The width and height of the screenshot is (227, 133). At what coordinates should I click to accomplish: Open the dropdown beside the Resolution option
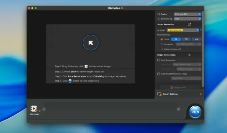click(x=189, y=44)
